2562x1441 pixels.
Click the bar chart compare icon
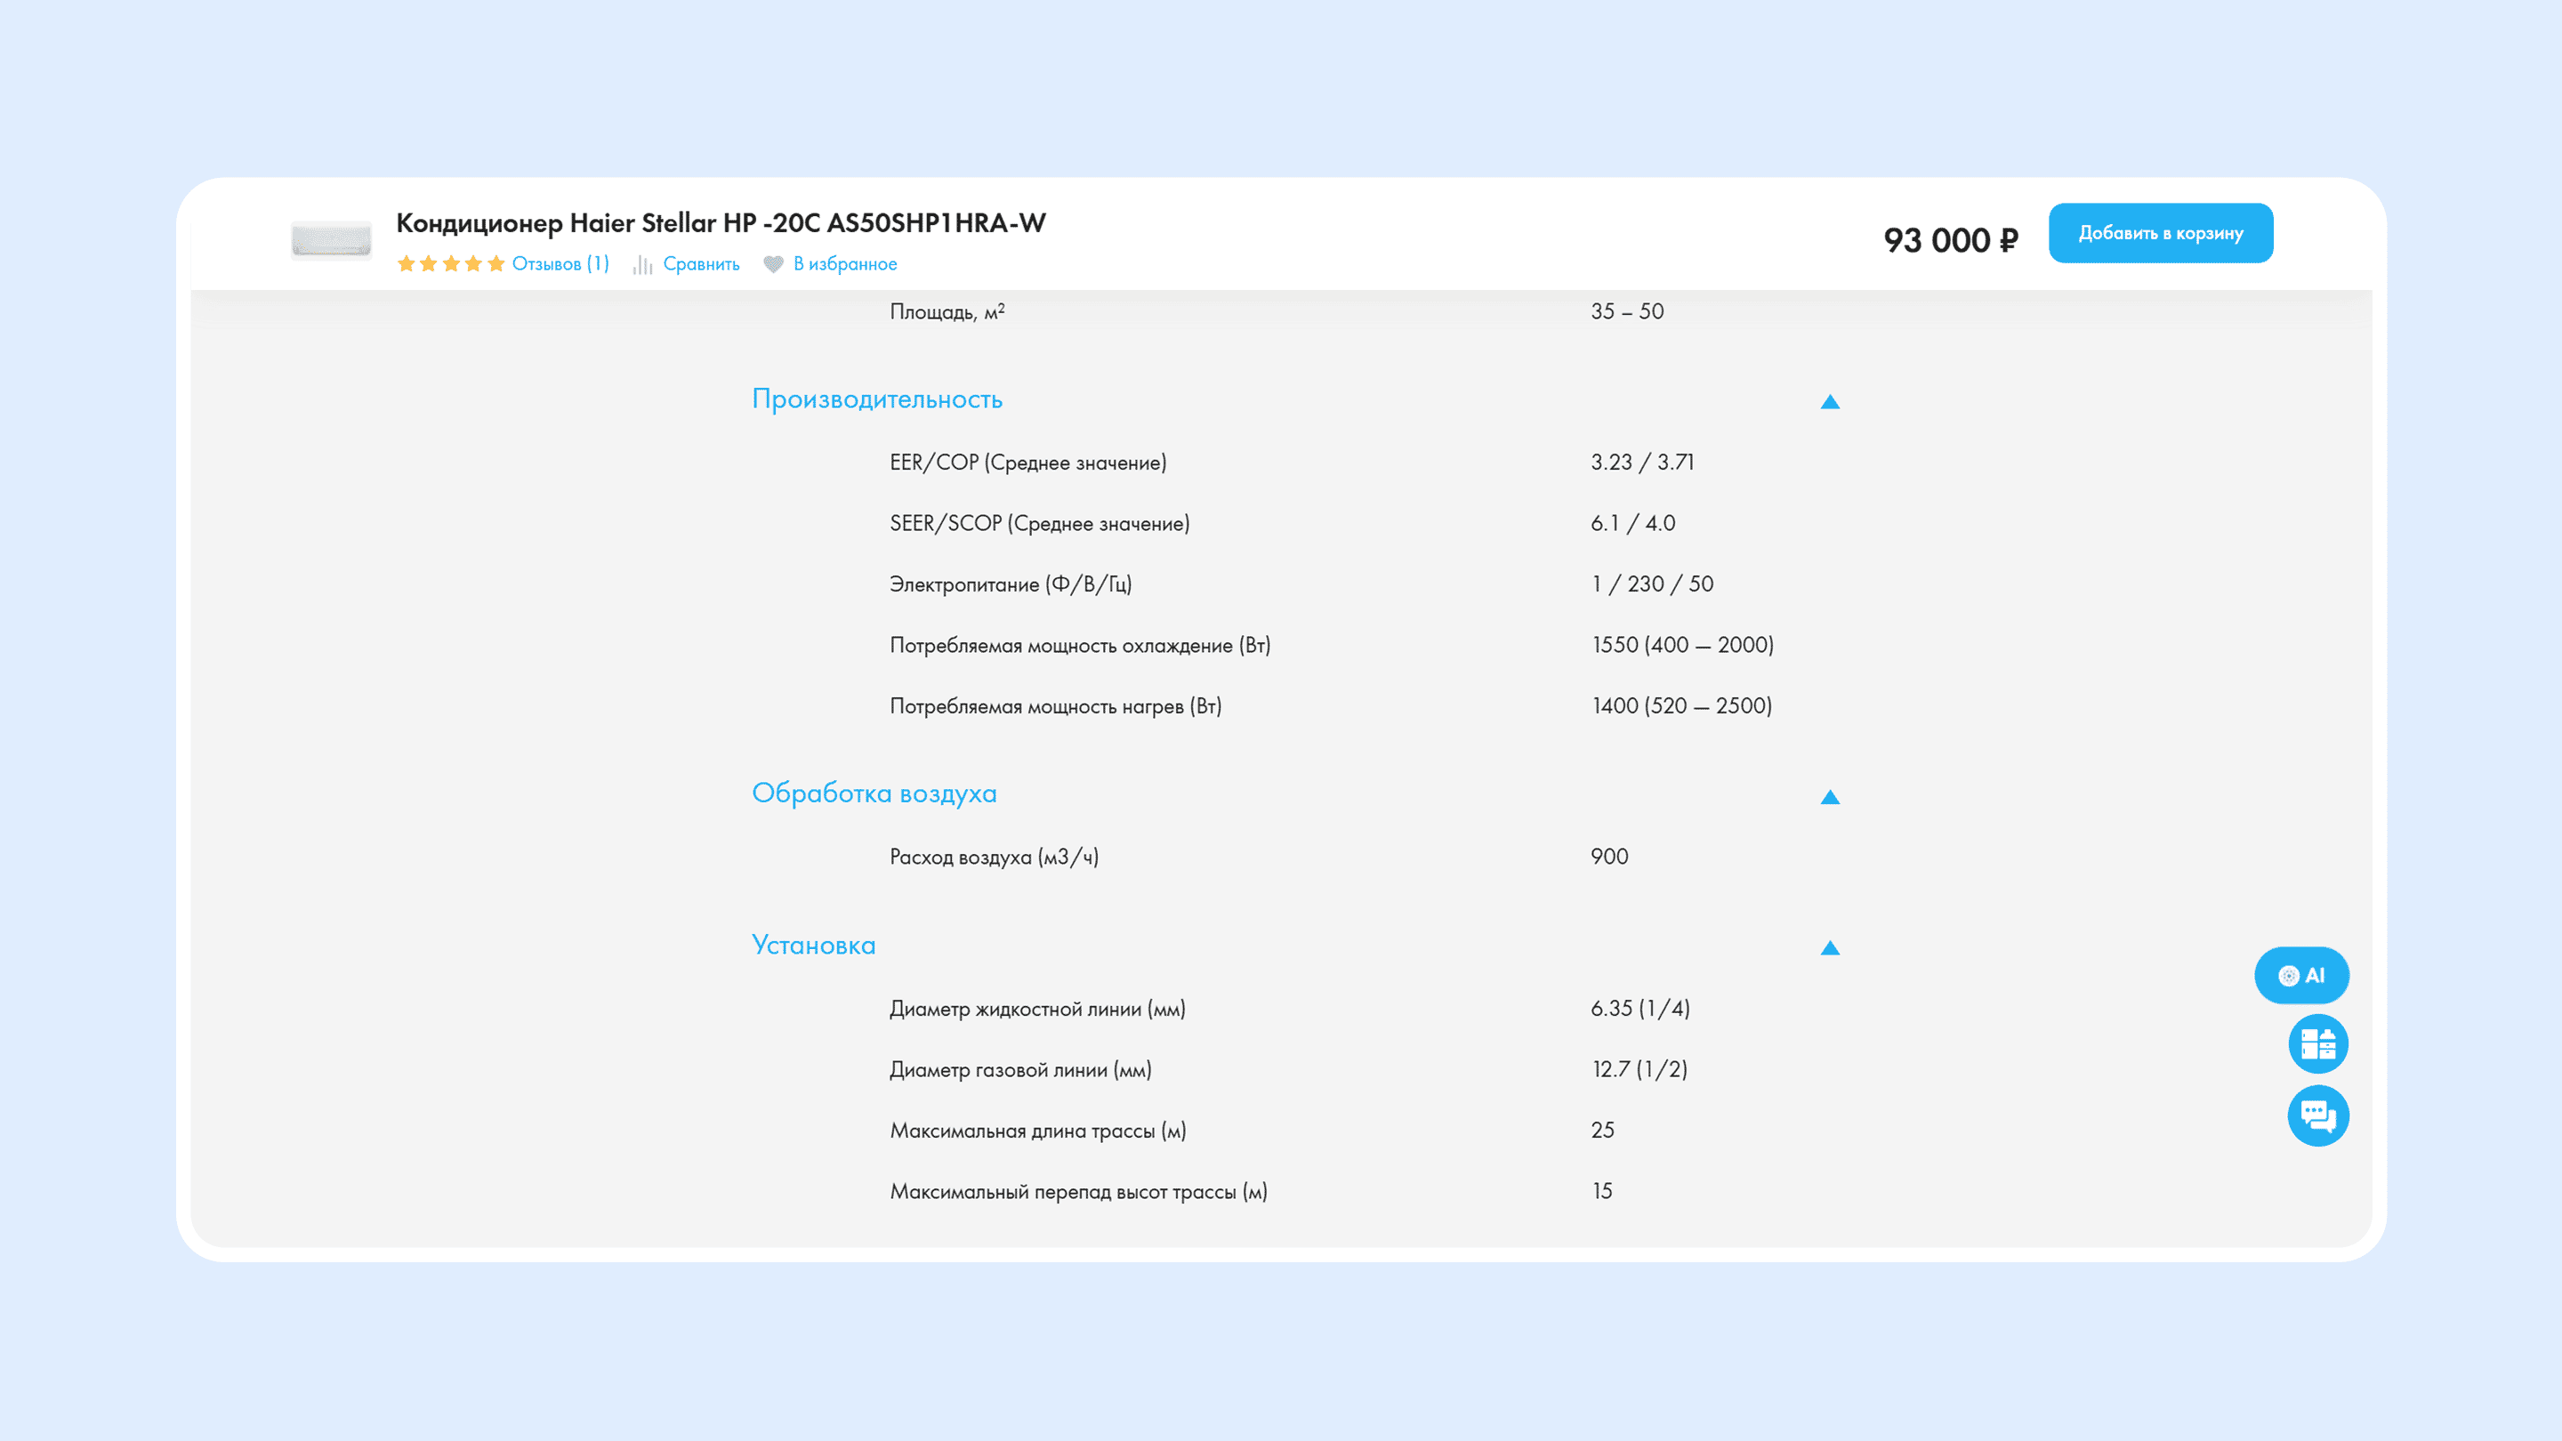pos(642,264)
